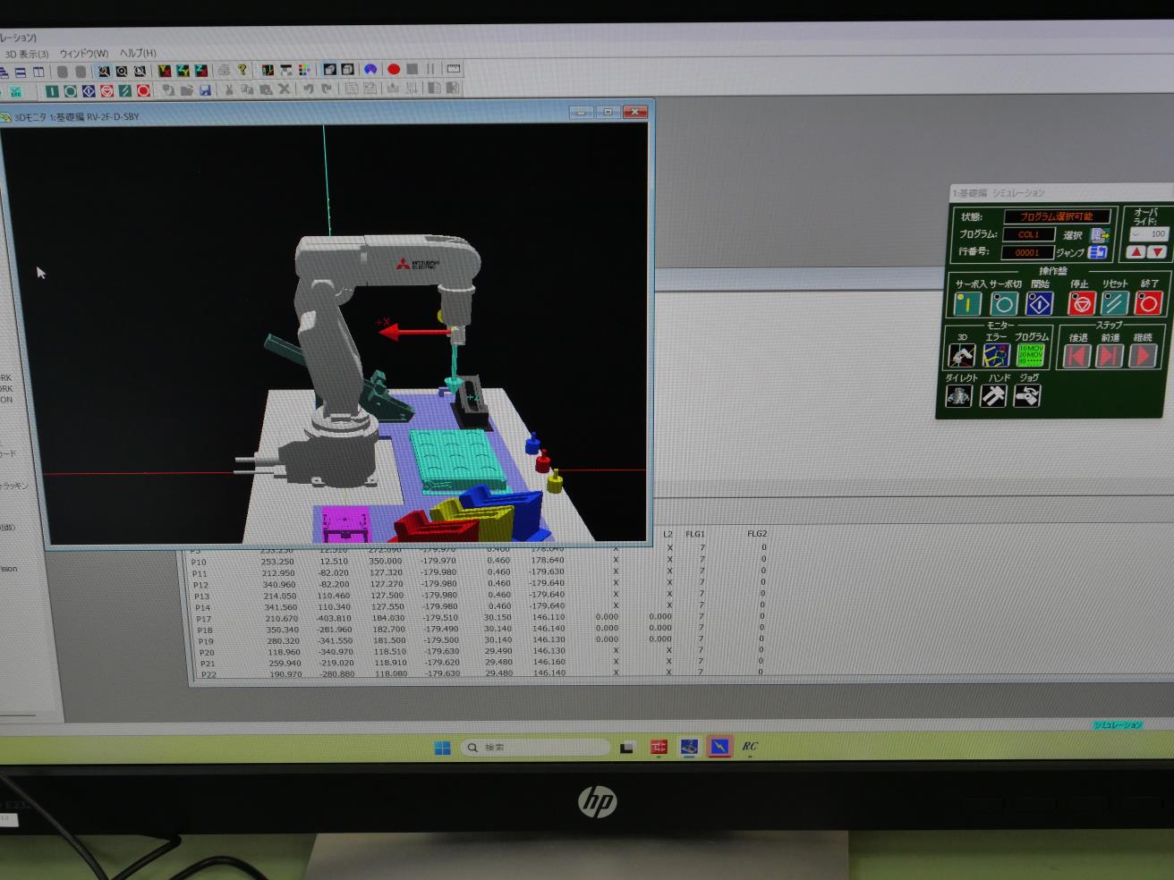The width and height of the screenshot is (1174, 880).
Task: Increase override with red up arrow
Action: pyautogui.click(x=1136, y=253)
